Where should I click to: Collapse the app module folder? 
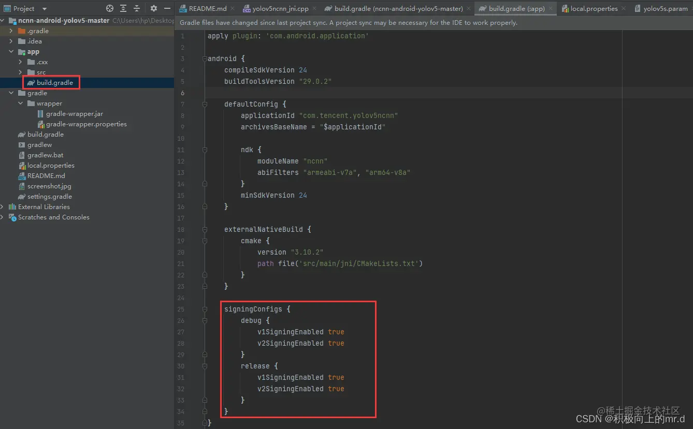tap(11, 52)
